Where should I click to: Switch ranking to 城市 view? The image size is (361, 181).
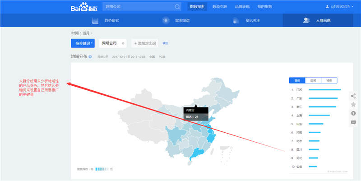click(x=329, y=80)
